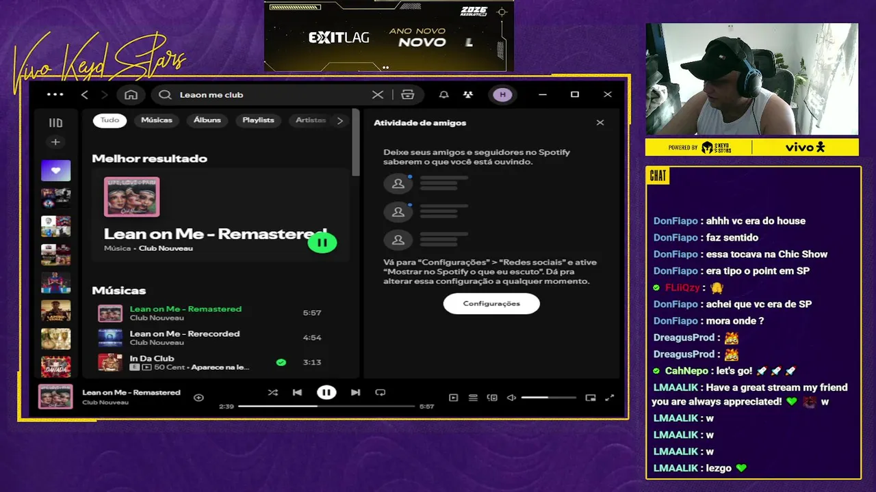Click the Melhor resultado heading
The width and height of the screenshot is (876, 492).
coord(149,159)
